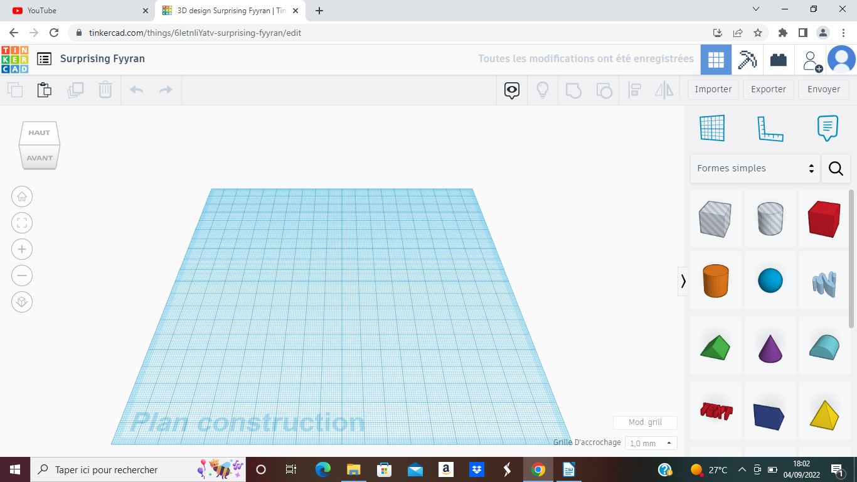Open the Bricks mode

779,60
